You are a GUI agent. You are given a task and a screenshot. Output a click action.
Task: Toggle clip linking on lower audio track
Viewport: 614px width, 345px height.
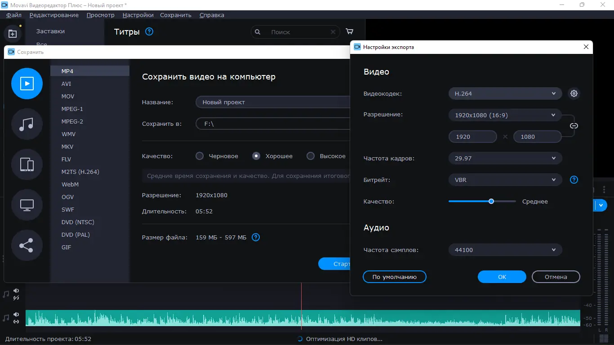(16, 322)
